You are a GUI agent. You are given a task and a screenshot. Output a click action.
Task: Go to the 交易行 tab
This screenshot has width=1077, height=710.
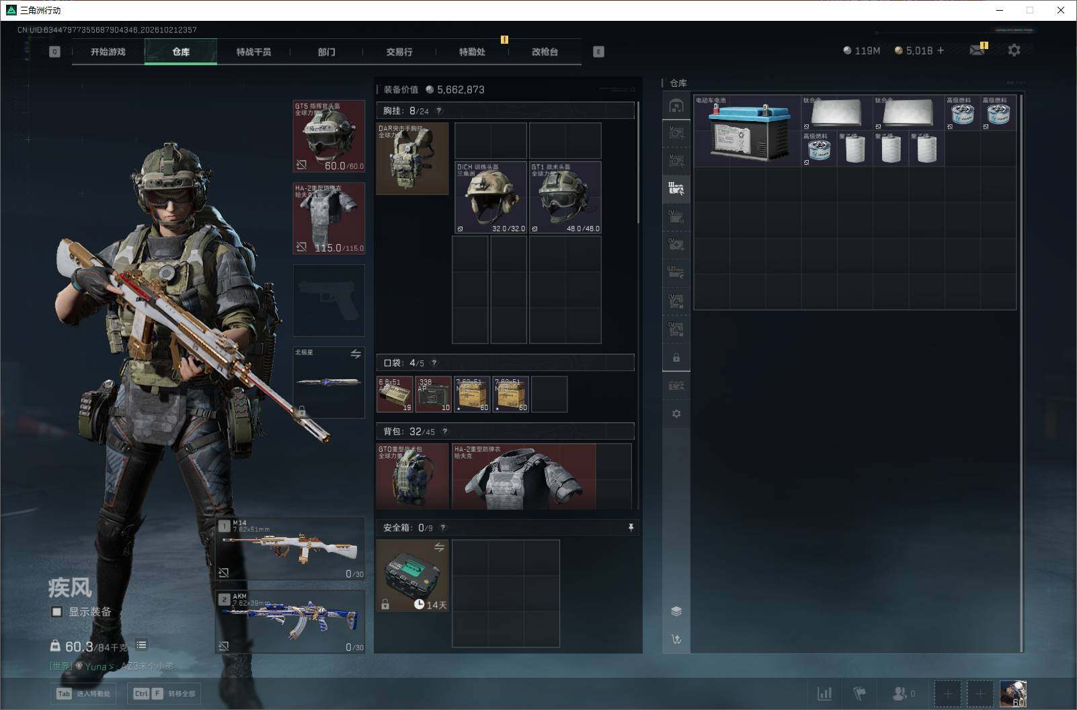tap(399, 52)
